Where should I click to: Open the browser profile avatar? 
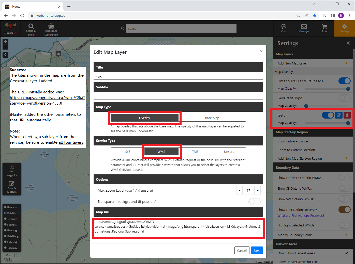pyautogui.click(x=341, y=15)
